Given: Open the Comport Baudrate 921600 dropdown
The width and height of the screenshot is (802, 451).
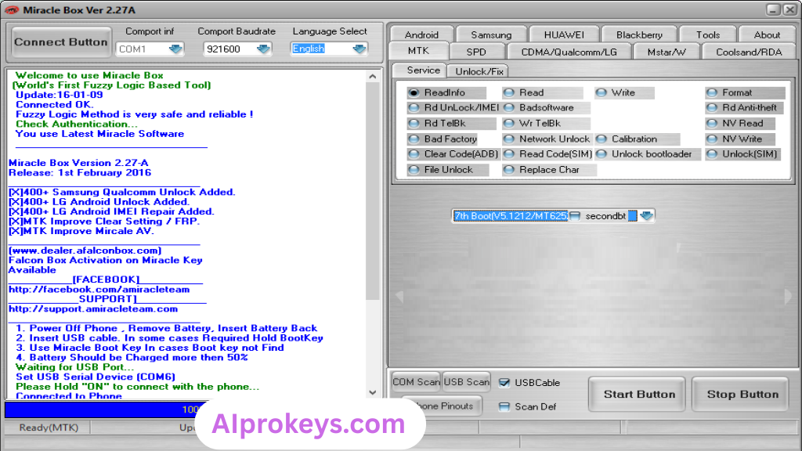Looking at the screenshot, I should click(x=263, y=49).
